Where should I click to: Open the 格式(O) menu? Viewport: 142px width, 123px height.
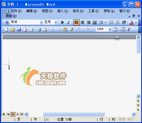coord(78,11)
